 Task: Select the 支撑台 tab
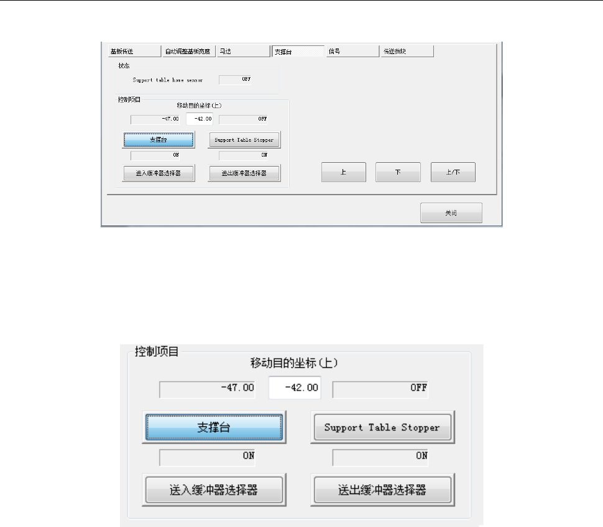298,51
